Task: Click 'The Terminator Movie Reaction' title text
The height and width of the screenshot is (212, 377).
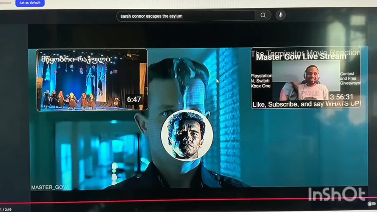Action: [x=306, y=52]
